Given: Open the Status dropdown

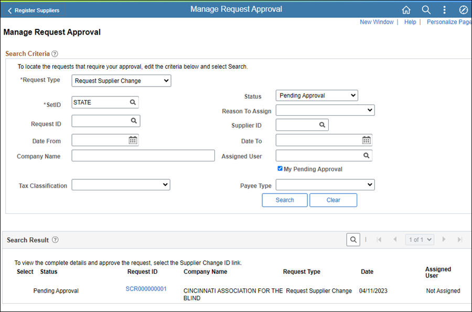Looking at the screenshot, I should (x=316, y=95).
